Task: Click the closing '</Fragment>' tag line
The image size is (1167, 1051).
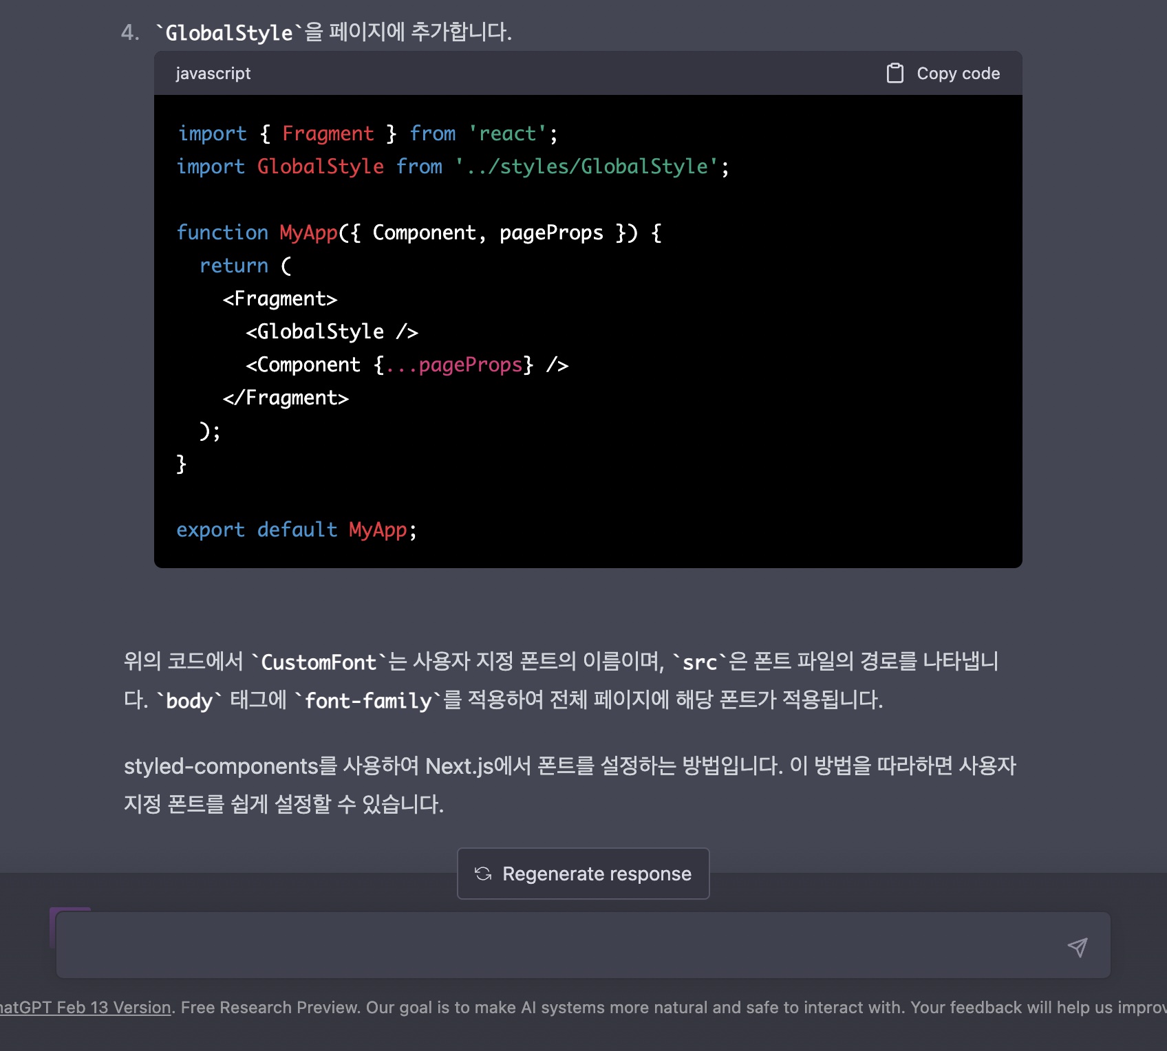Action: click(x=286, y=398)
